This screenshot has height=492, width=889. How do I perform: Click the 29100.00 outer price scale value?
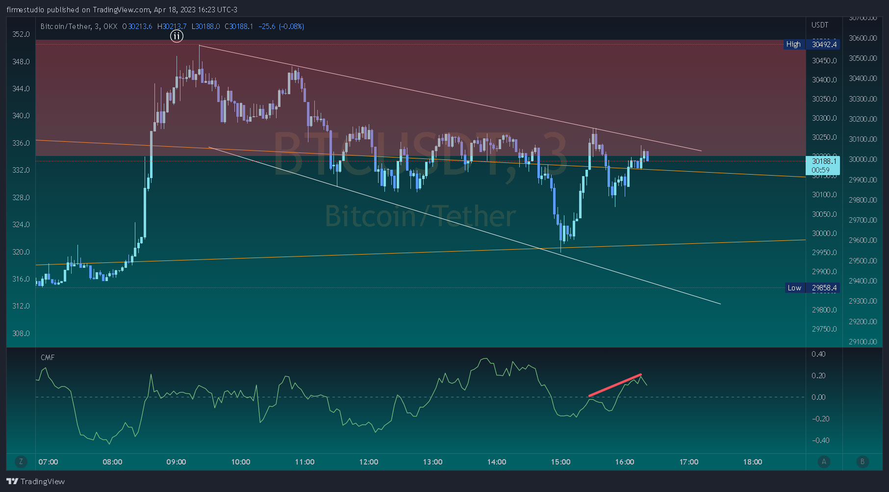(863, 342)
